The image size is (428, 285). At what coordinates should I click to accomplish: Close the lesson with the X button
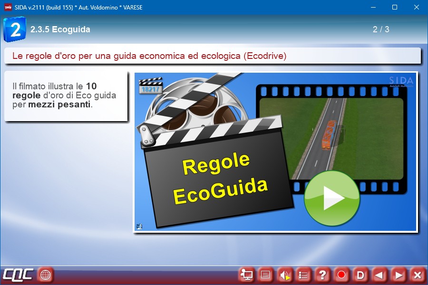418,275
